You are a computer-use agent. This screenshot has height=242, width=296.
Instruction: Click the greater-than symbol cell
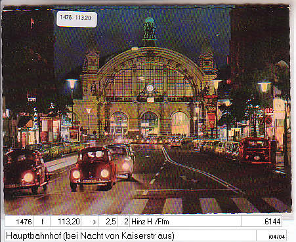click(90, 222)
